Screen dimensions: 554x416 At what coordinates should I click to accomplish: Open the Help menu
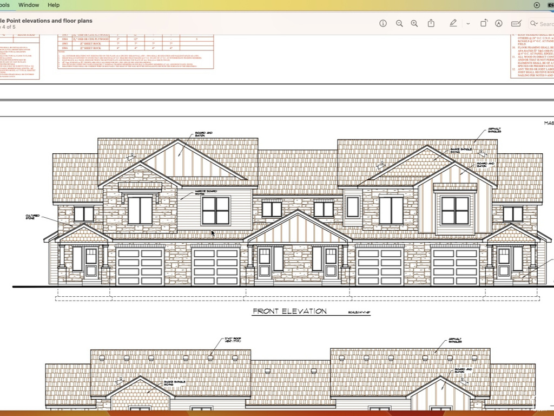[54, 5]
